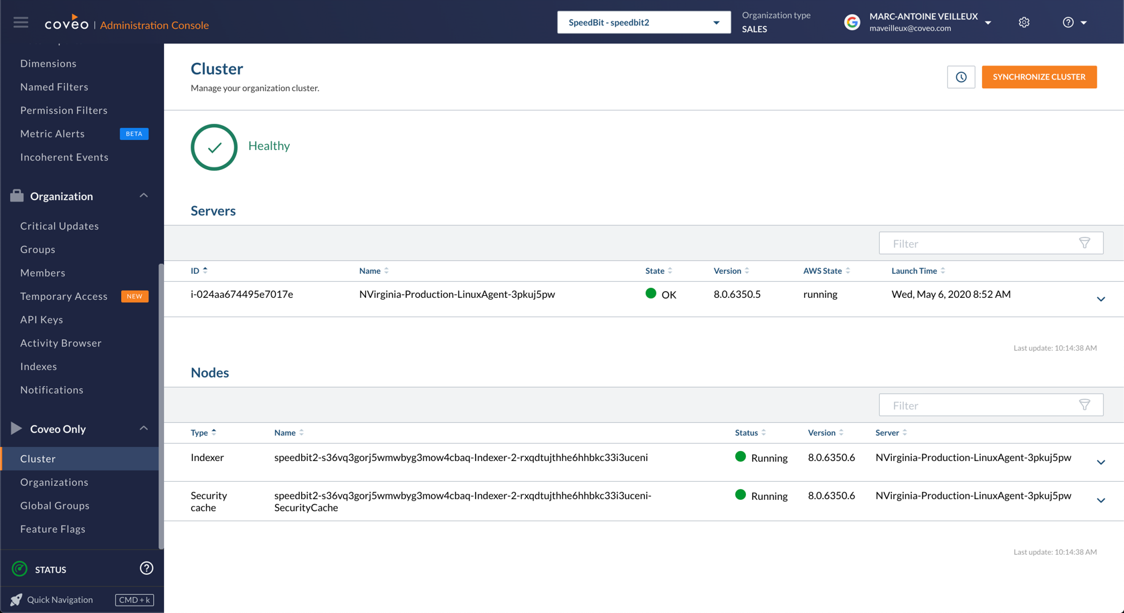Viewport: 1124px width, 613px height.
Task: Collapse the Organization sidebar section
Action: click(143, 195)
